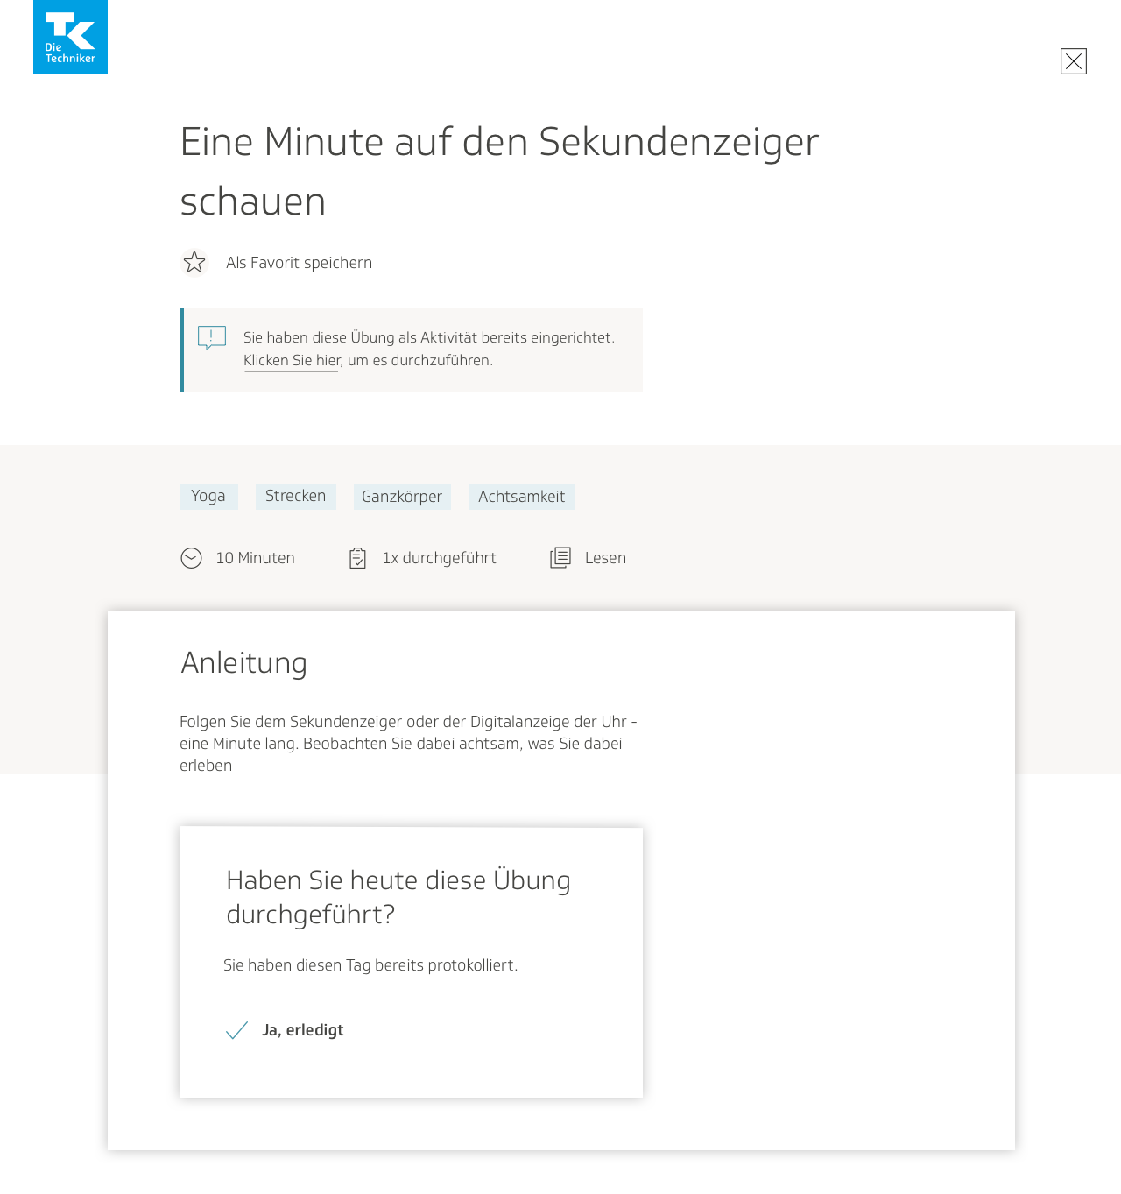The width and height of the screenshot is (1121, 1194).
Task: Click the document icon beside Lesen
Action: [560, 558]
